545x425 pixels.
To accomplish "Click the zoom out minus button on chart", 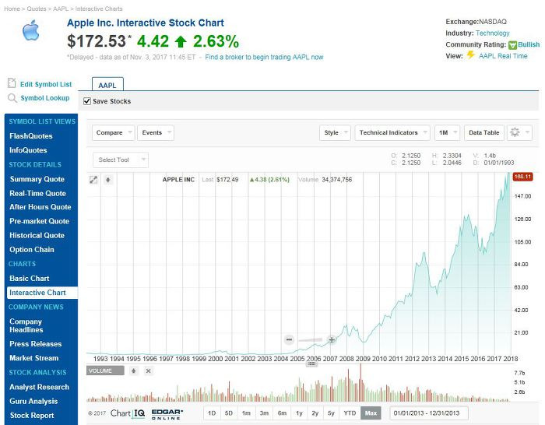I will tap(289, 339).
